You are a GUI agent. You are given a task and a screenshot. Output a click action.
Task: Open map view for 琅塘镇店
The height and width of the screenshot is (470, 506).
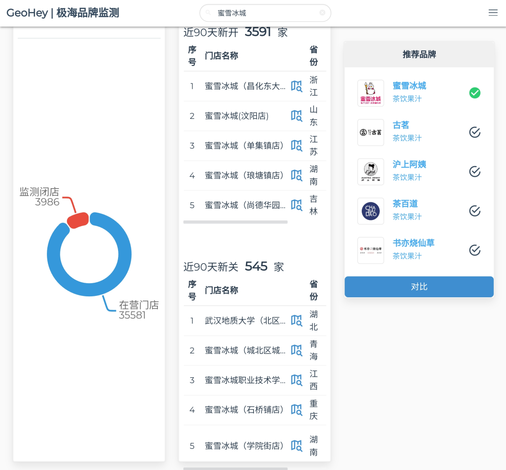[x=296, y=175]
